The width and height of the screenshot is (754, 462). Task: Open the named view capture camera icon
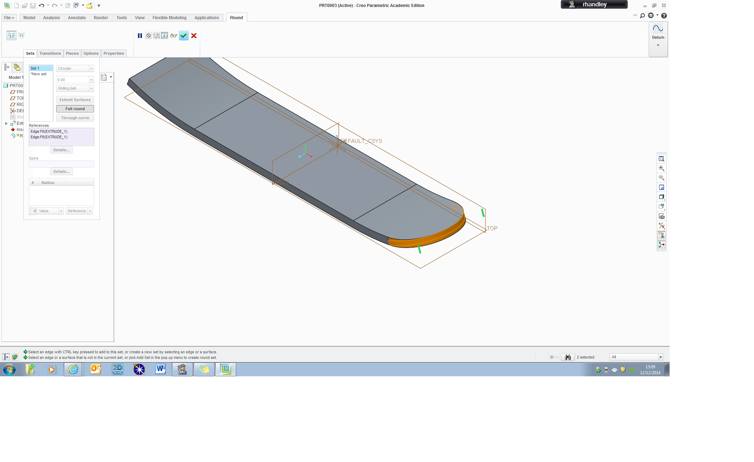[x=662, y=216]
